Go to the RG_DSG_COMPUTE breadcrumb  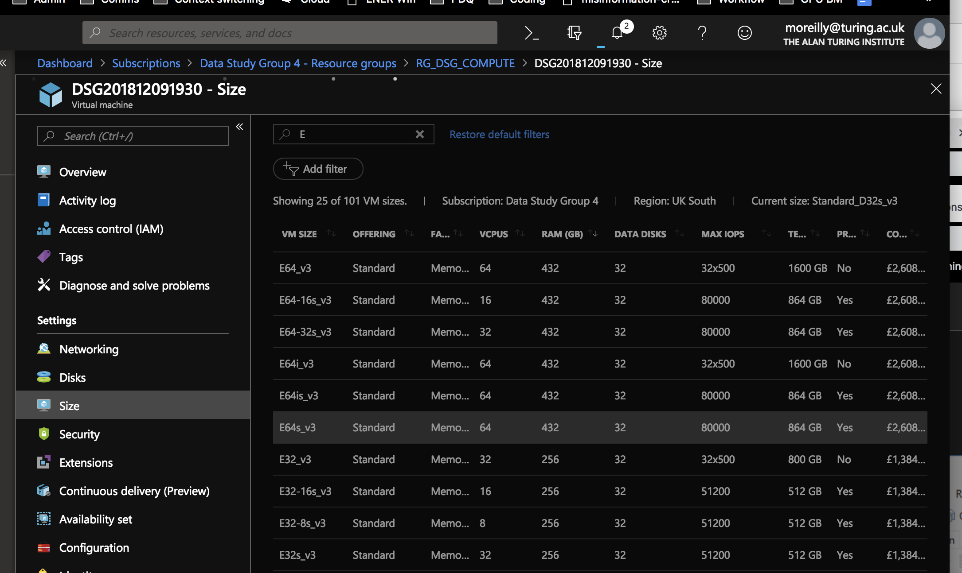(465, 63)
